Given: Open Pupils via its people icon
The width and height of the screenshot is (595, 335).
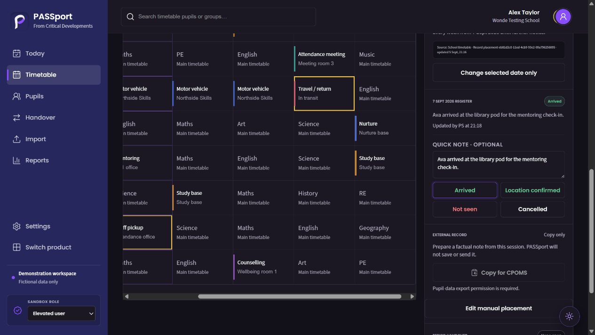Looking at the screenshot, I should point(16,96).
